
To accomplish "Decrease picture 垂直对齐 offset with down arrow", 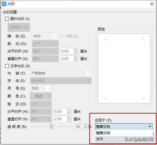I will point(76,60).
